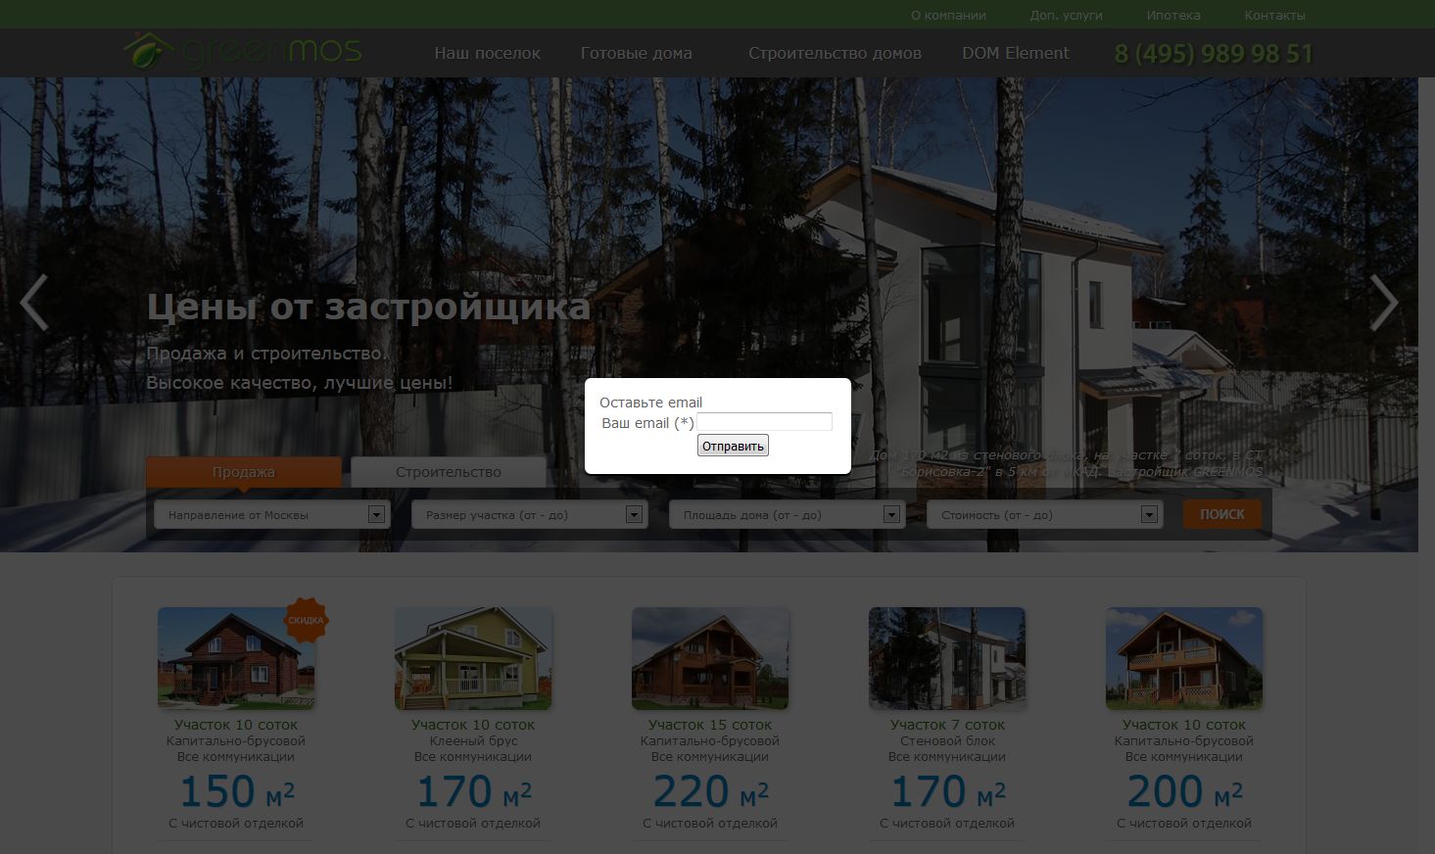Submit email with 'Отправить' button
Image resolution: width=1435 pixels, height=854 pixels.
[733, 446]
